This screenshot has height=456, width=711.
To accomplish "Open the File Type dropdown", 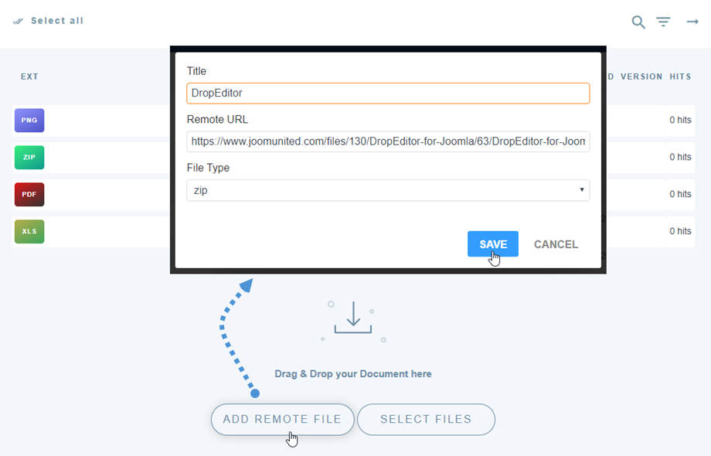I will point(388,190).
